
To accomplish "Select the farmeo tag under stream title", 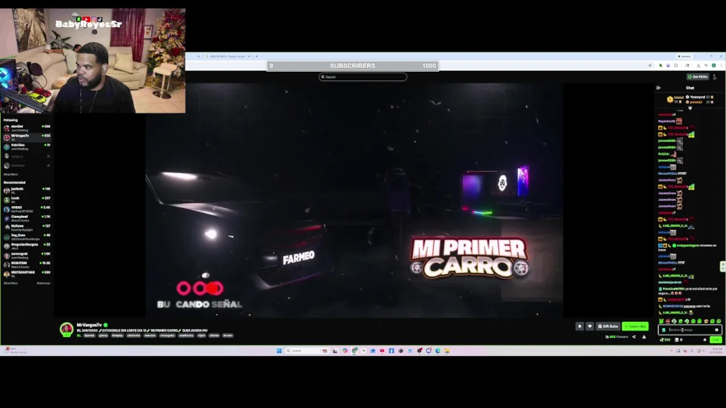I will pos(227,335).
